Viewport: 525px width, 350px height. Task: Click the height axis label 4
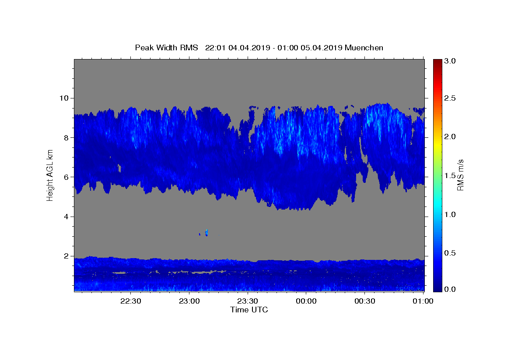[67, 217]
